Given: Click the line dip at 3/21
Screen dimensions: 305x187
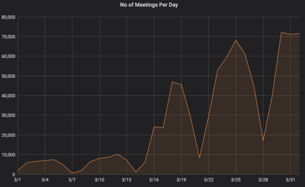Looking at the screenshot, I should click(200, 157).
